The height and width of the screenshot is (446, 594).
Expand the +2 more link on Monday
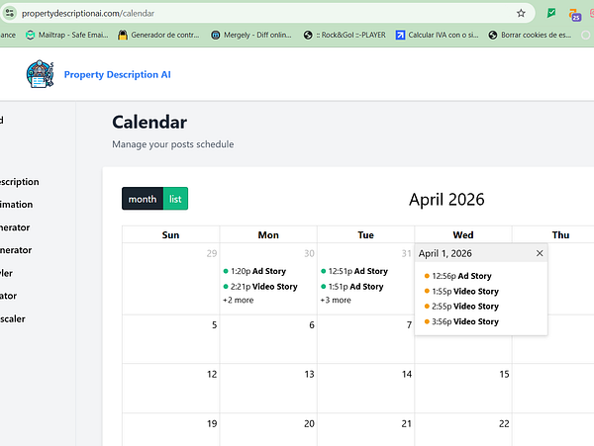click(x=239, y=300)
